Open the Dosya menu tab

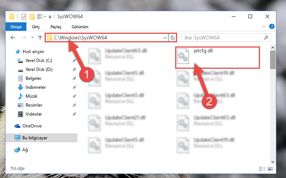(x=16, y=27)
